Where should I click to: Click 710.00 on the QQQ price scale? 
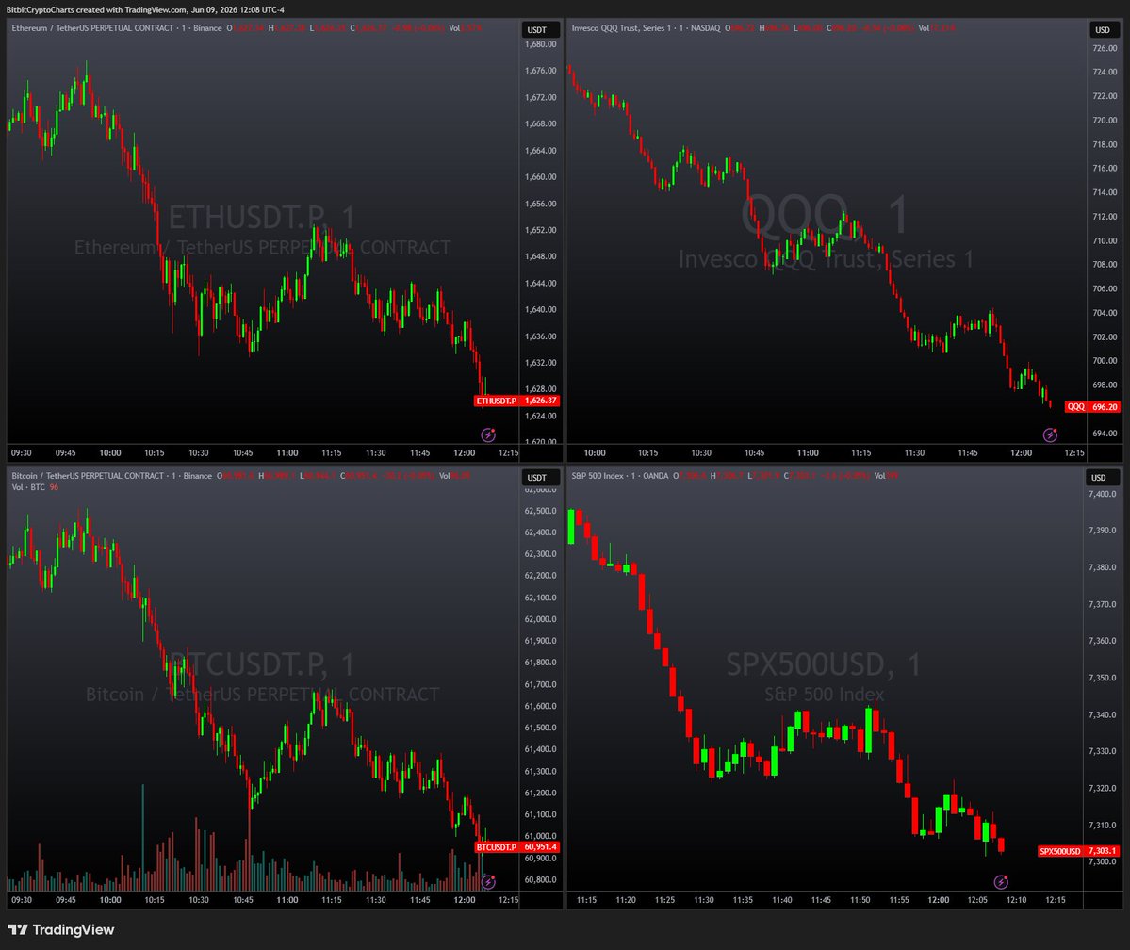coord(1105,240)
